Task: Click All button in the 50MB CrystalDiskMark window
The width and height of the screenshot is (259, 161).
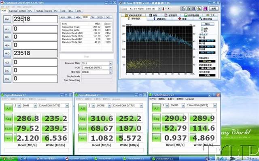Action: pos(8,108)
